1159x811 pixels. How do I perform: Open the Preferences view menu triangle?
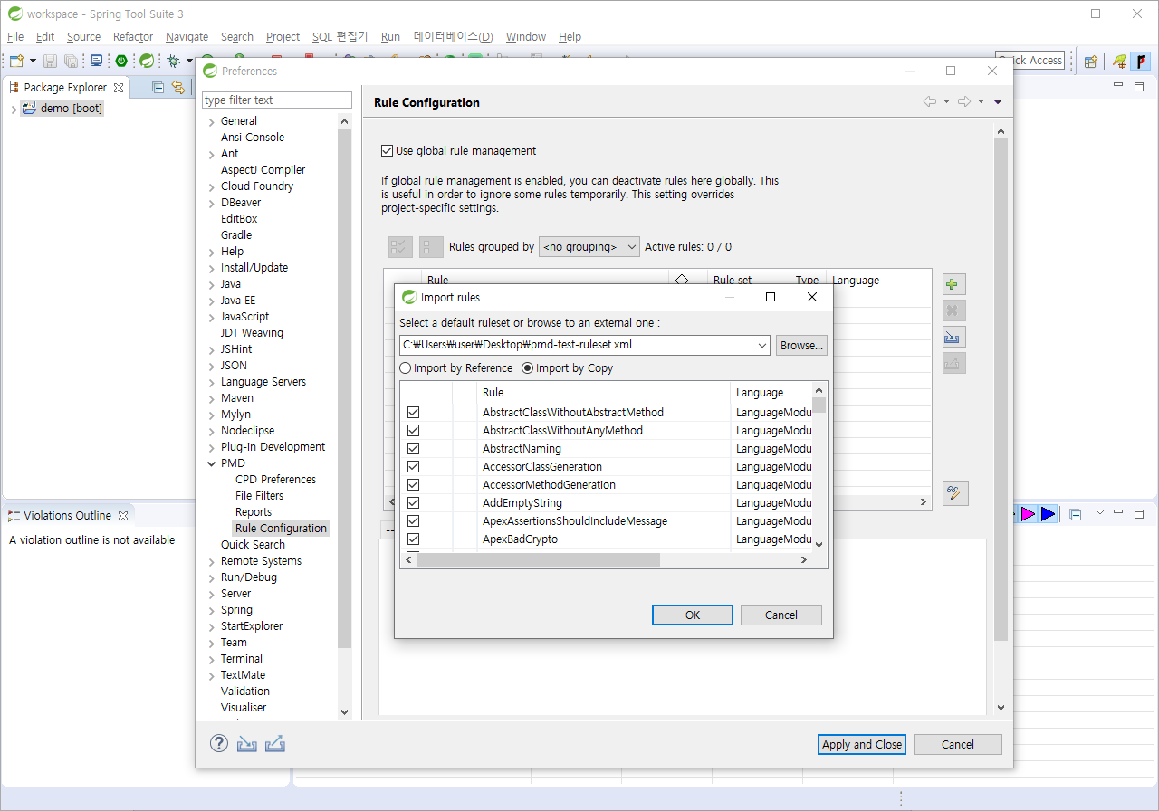[998, 102]
